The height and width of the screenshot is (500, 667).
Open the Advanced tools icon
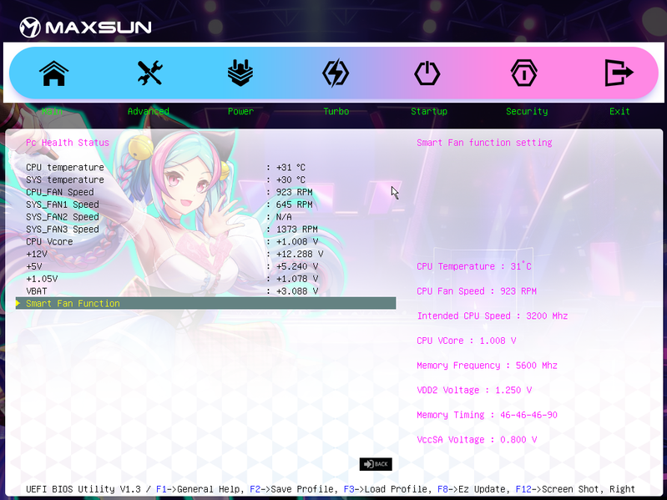pos(149,73)
